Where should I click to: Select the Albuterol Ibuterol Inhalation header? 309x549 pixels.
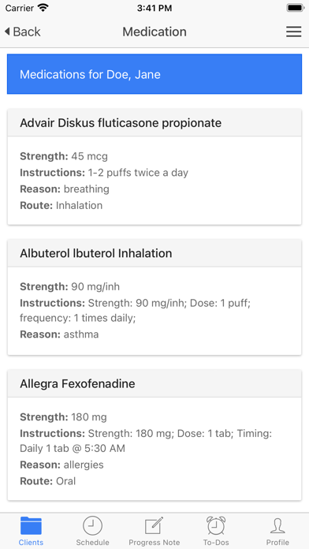tap(154, 253)
